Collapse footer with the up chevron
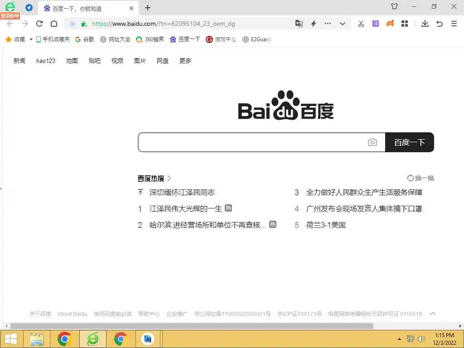This screenshot has height=348, width=464. pyautogui.click(x=433, y=314)
